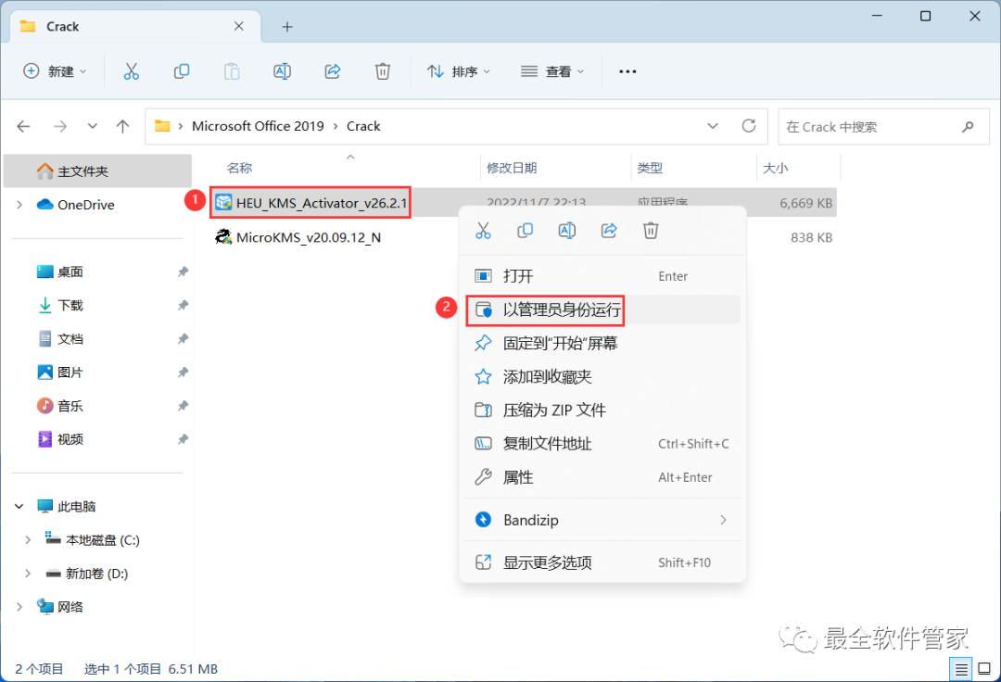Viewport: 1001px width, 682px height.
Task: Open 音乐 in the sidebar
Action: [x=70, y=406]
